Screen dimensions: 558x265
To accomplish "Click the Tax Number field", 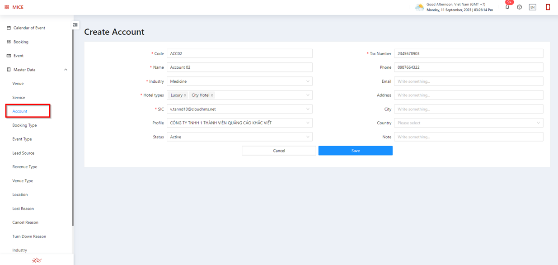I will (x=468, y=53).
